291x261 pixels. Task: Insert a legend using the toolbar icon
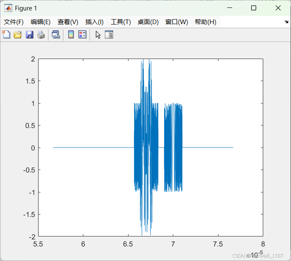tap(82, 34)
